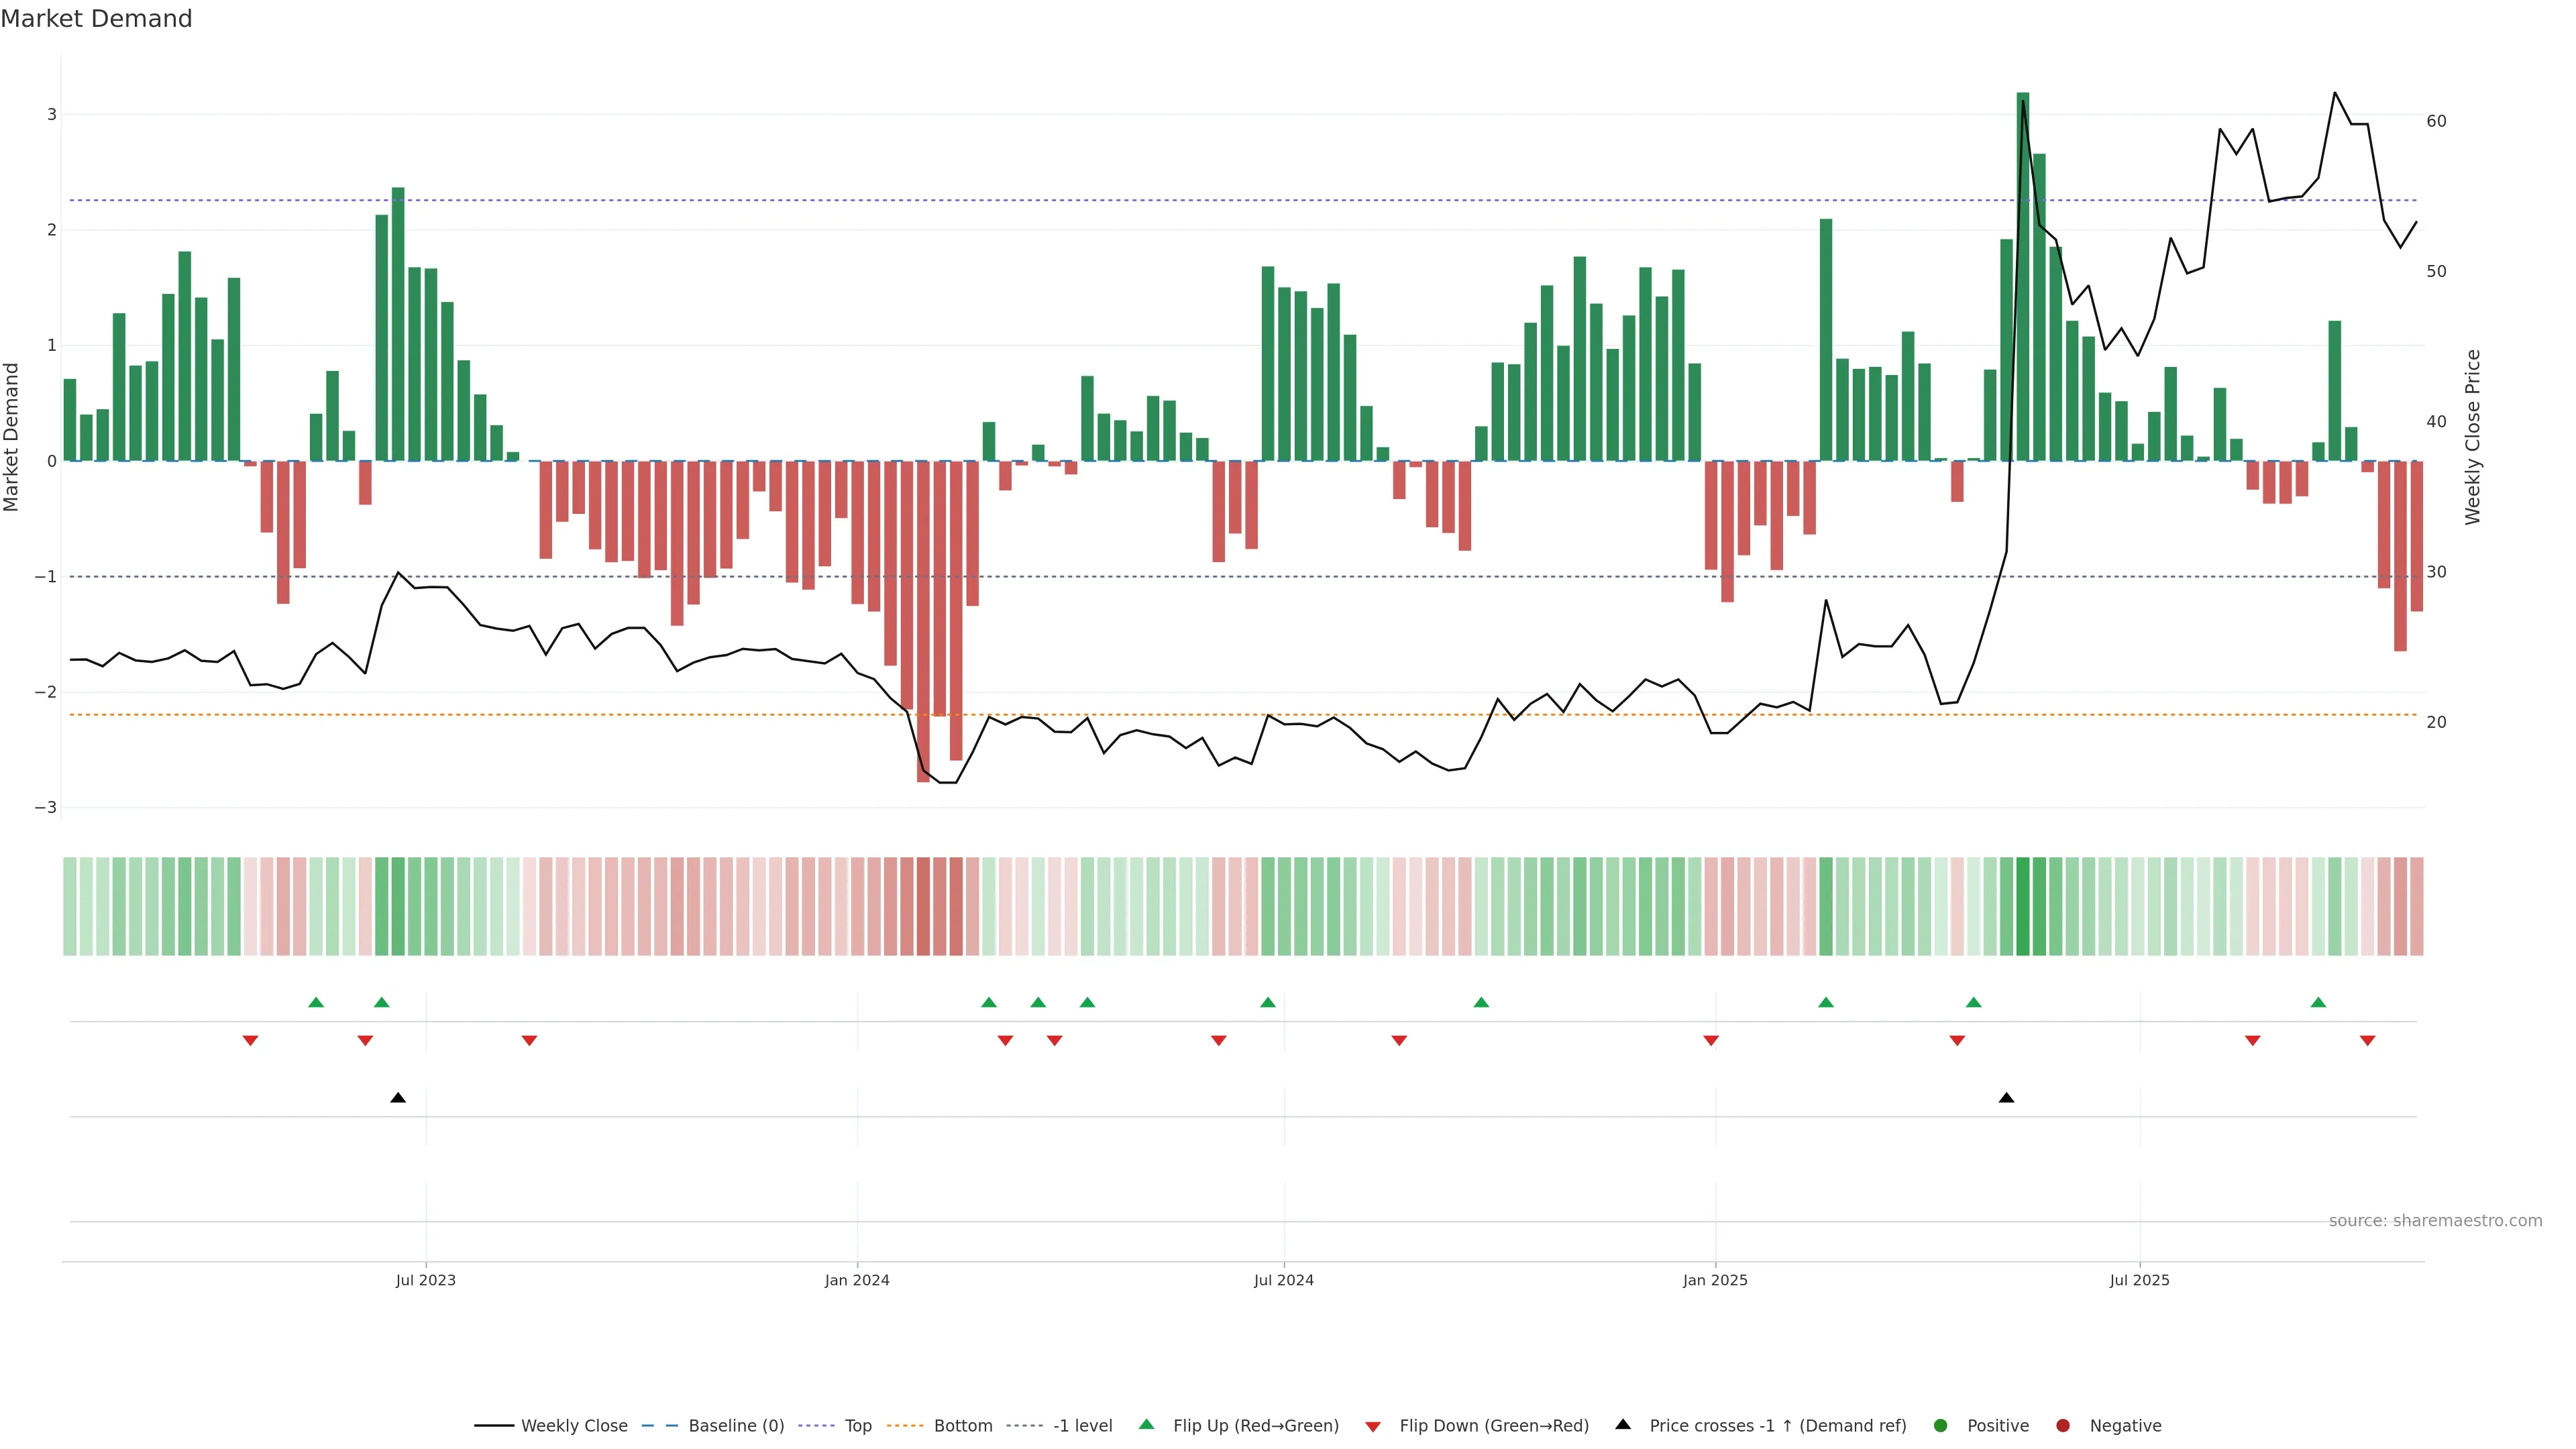Click the source: sharemaestro.com text

point(2435,1221)
